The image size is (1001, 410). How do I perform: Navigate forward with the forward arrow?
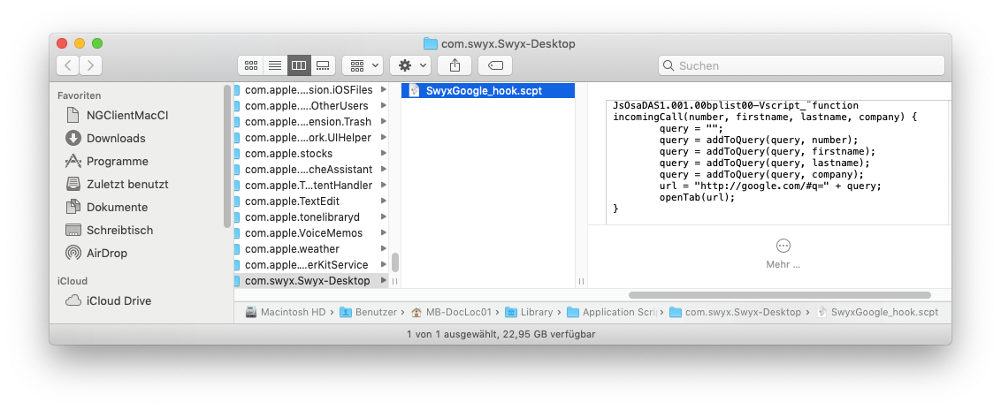[90, 65]
